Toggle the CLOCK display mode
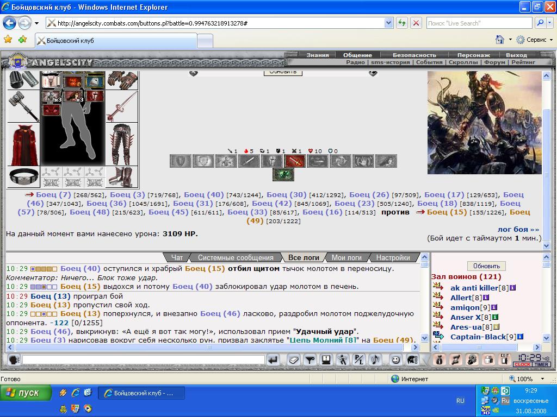Viewport: 557px width, 417px height. [x=522, y=364]
